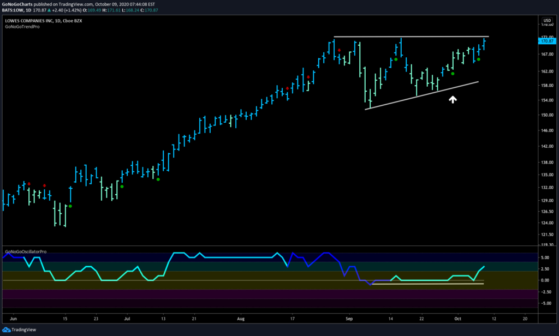
Task: Click the red marker above the late-August peak
Action: 339,50
